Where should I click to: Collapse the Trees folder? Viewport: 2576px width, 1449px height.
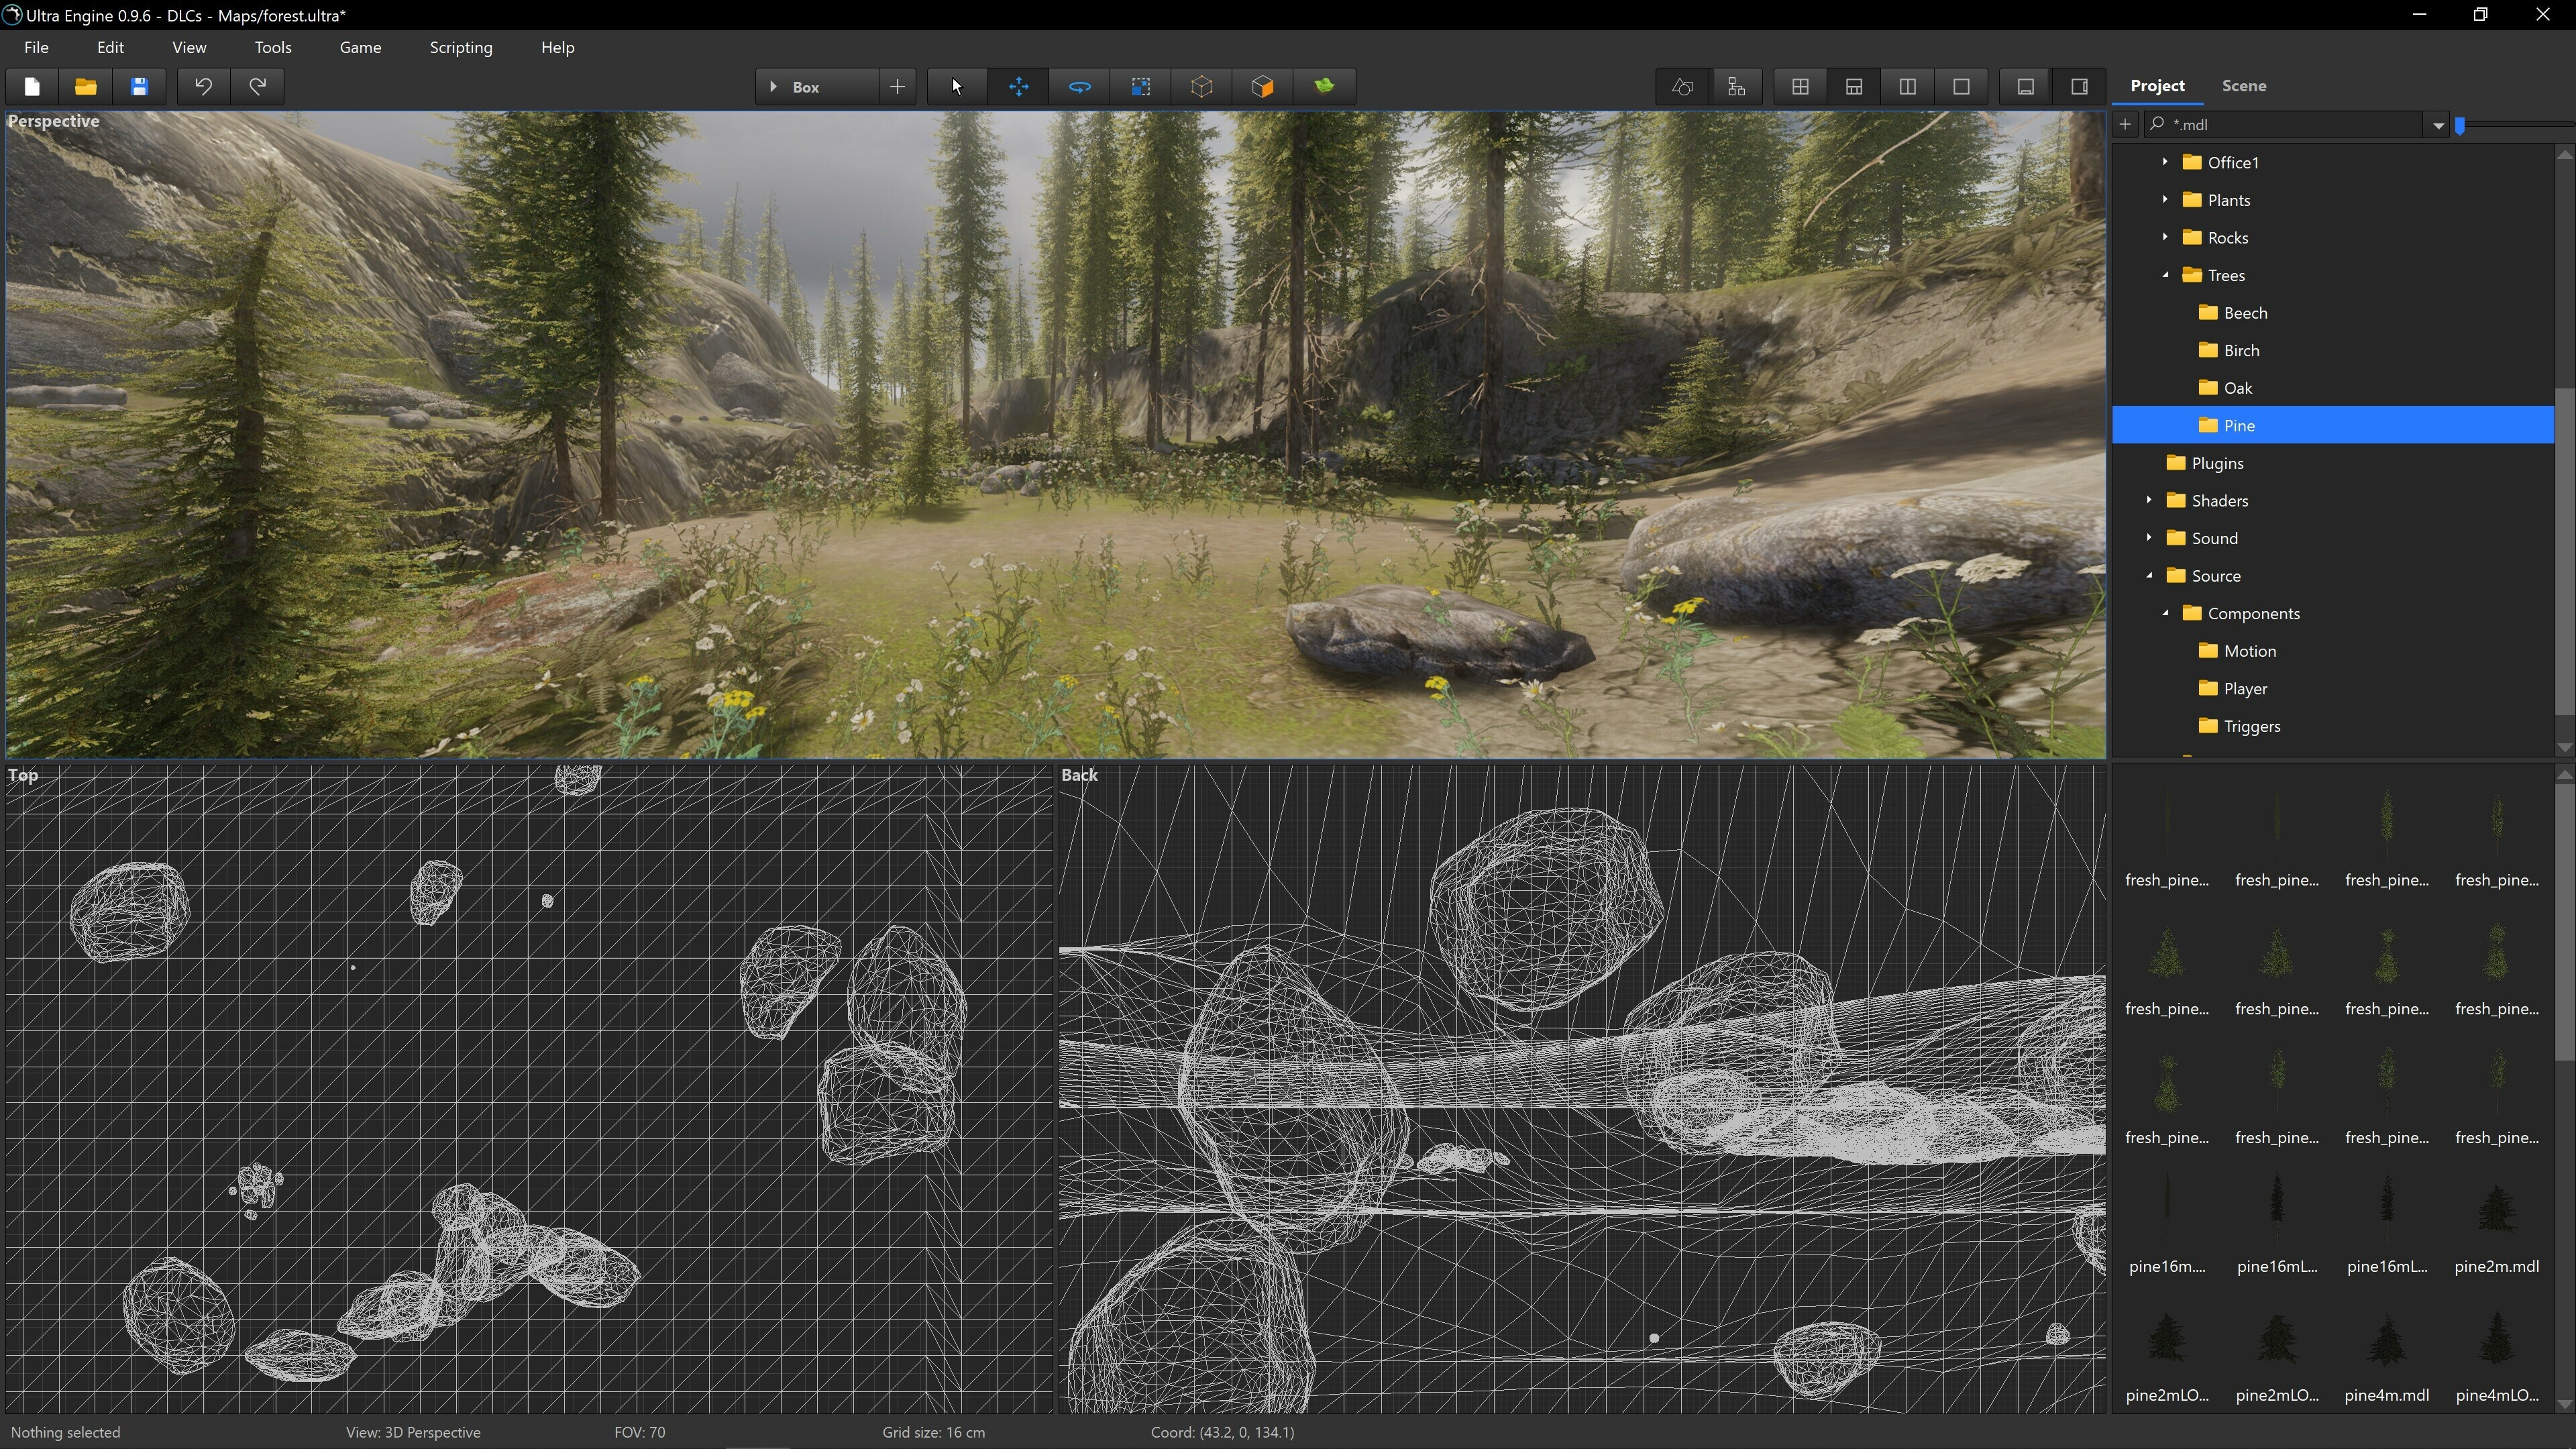pyautogui.click(x=2165, y=275)
